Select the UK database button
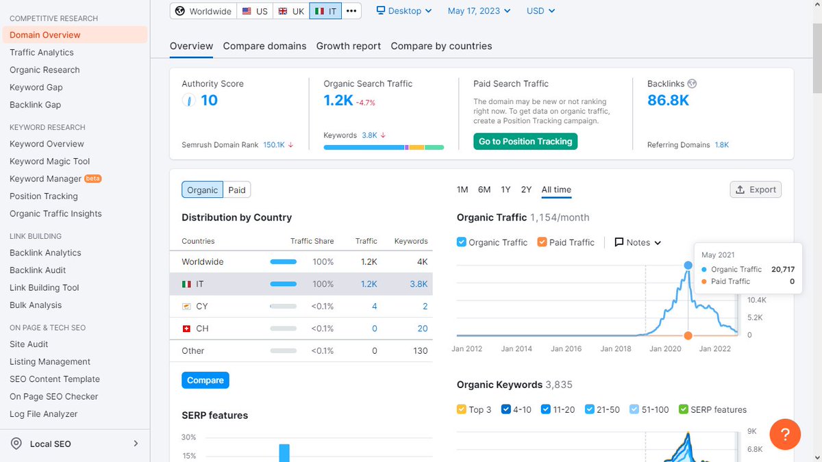 (x=291, y=11)
